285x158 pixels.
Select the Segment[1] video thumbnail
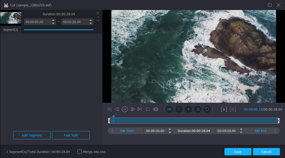(x=11, y=18)
